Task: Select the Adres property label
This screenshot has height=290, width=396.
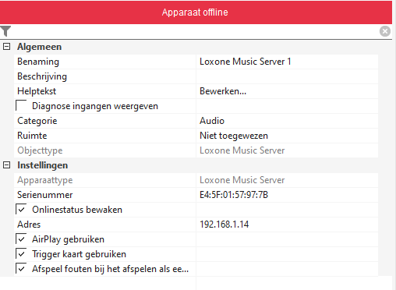Action: [x=29, y=225]
